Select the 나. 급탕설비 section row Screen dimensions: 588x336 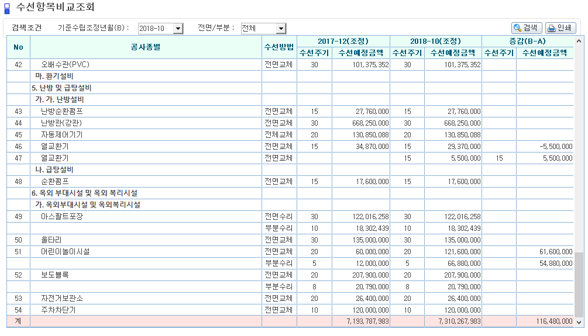pos(290,169)
